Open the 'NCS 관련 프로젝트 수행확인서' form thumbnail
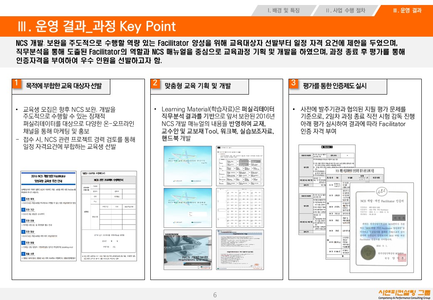The height and width of the screenshot is (300, 433). click(109, 216)
